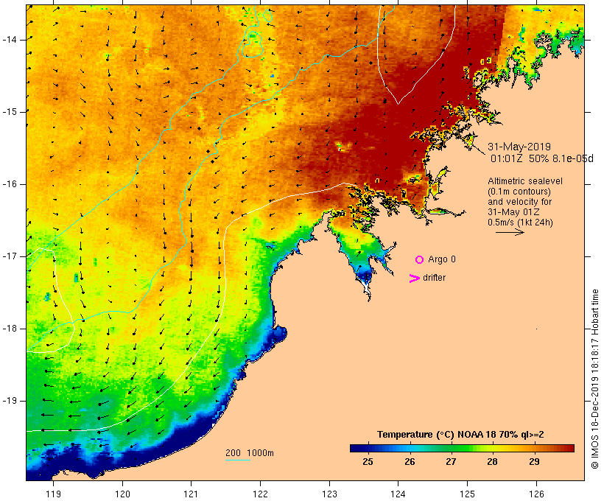
Task: Click the '200 1000m' bathymetry label
Action: (x=250, y=453)
